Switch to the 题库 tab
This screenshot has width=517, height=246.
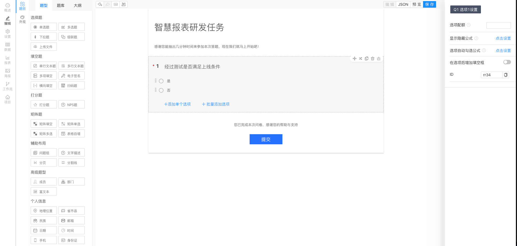(60, 5)
